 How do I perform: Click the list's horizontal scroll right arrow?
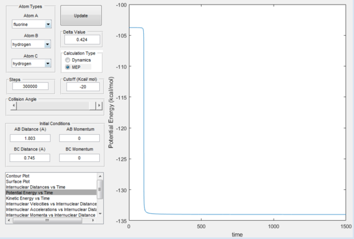[x=93, y=220]
